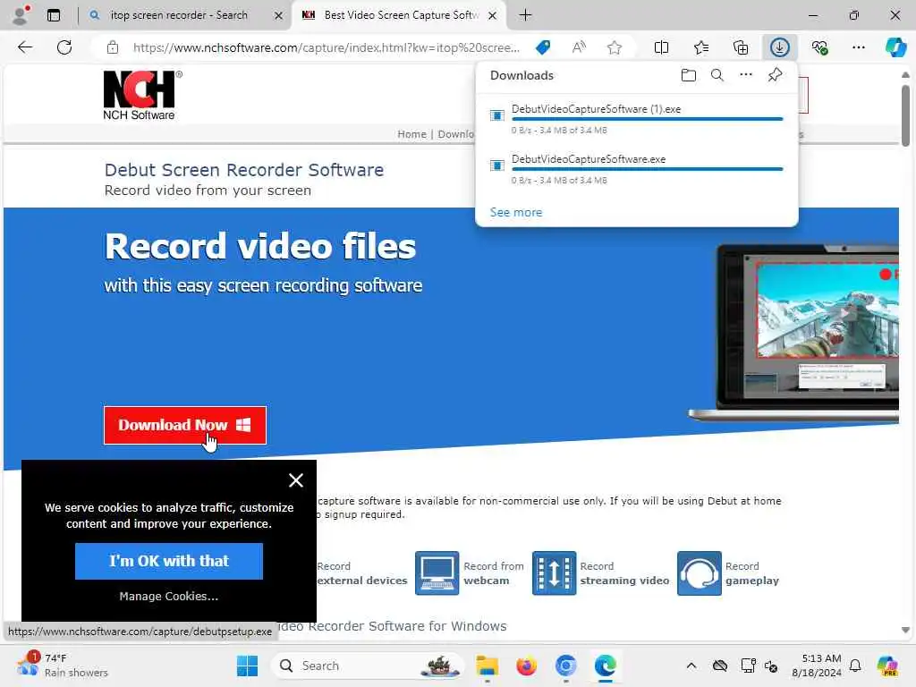Toggle the Downloads toolbar button
Screen dimensions: 916x687
[x=780, y=47]
